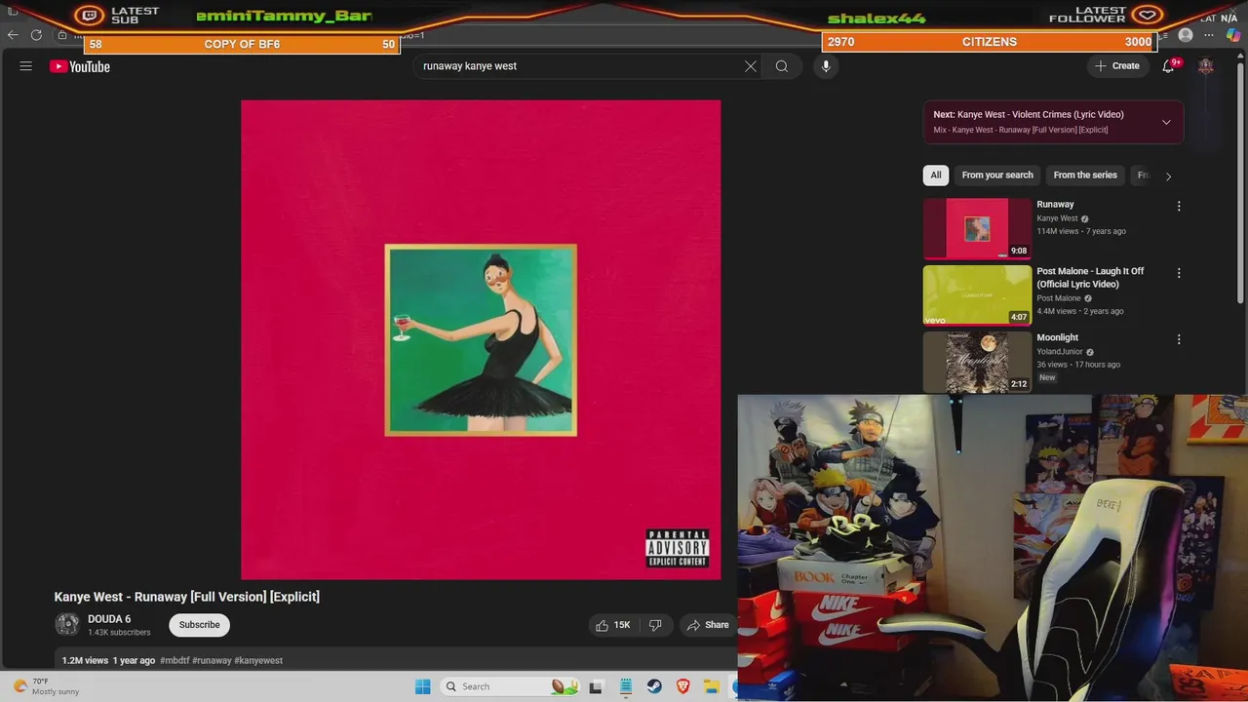Open YouTube notifications bell

coord(1168,66)
